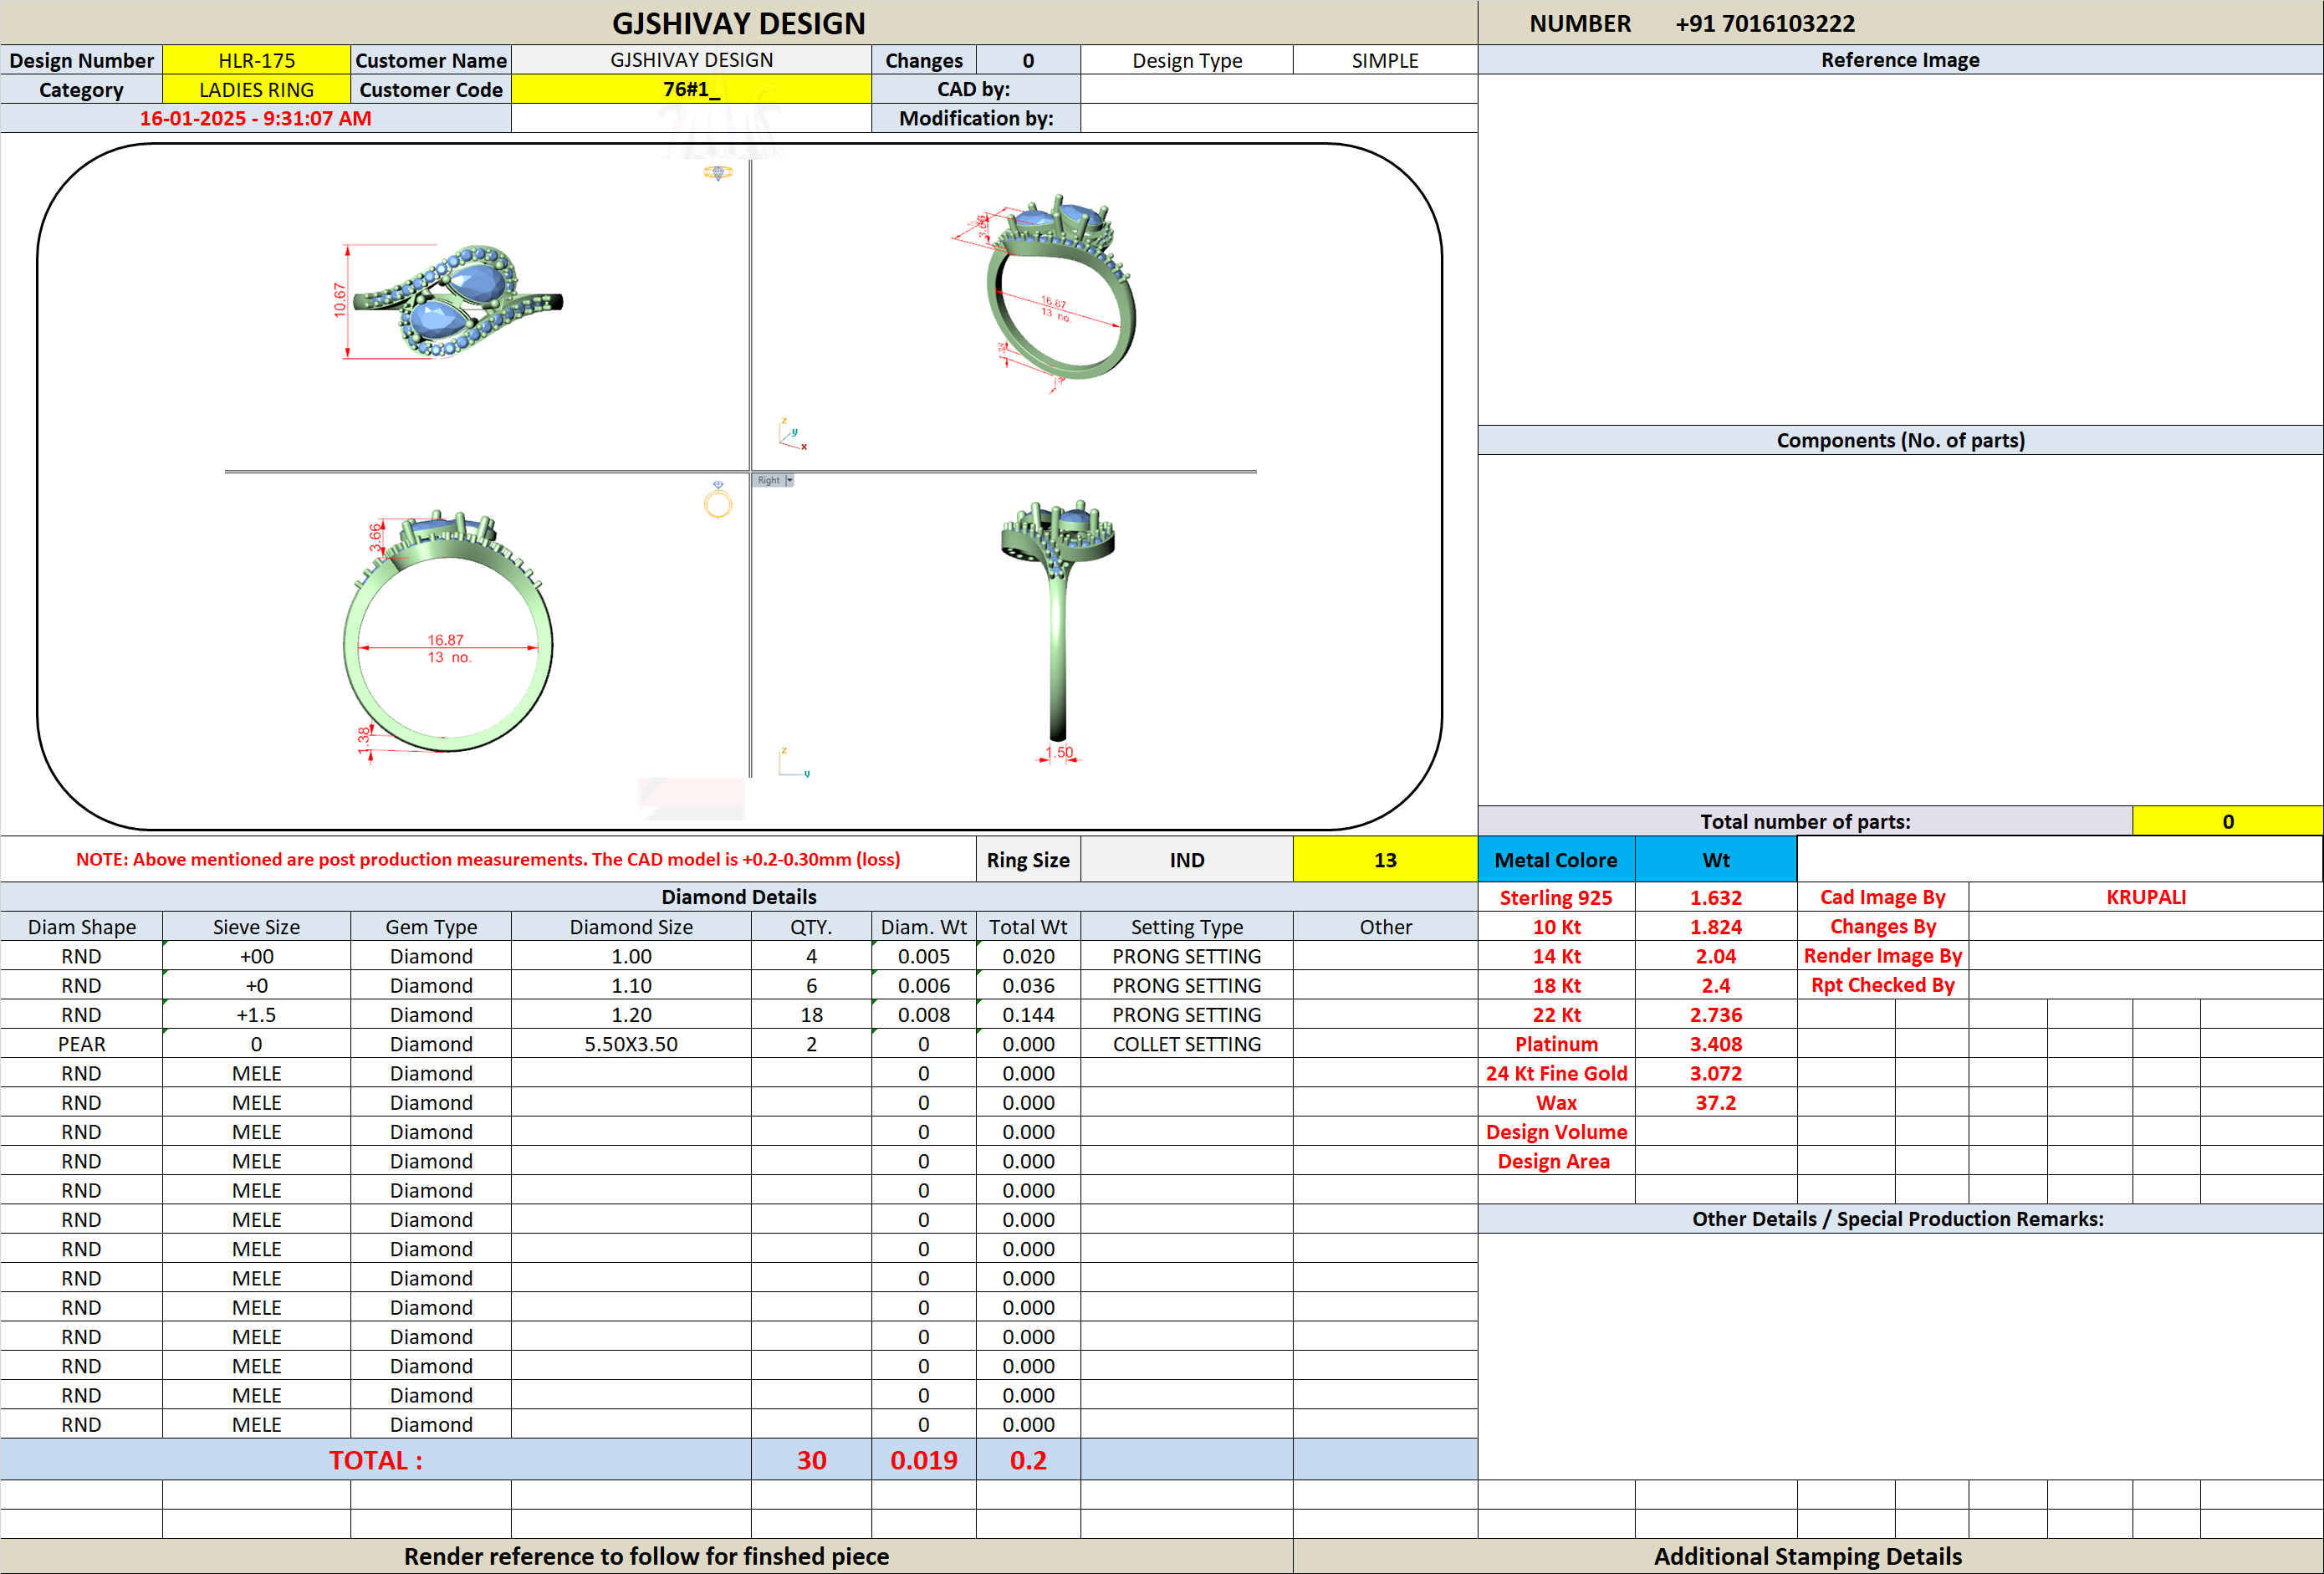
Task: Click the front-view ring icon above bottom-left viewport
Action: 718,500
